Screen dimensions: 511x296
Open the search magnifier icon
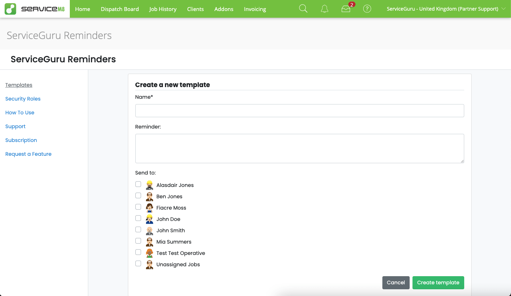coord(303,9)
